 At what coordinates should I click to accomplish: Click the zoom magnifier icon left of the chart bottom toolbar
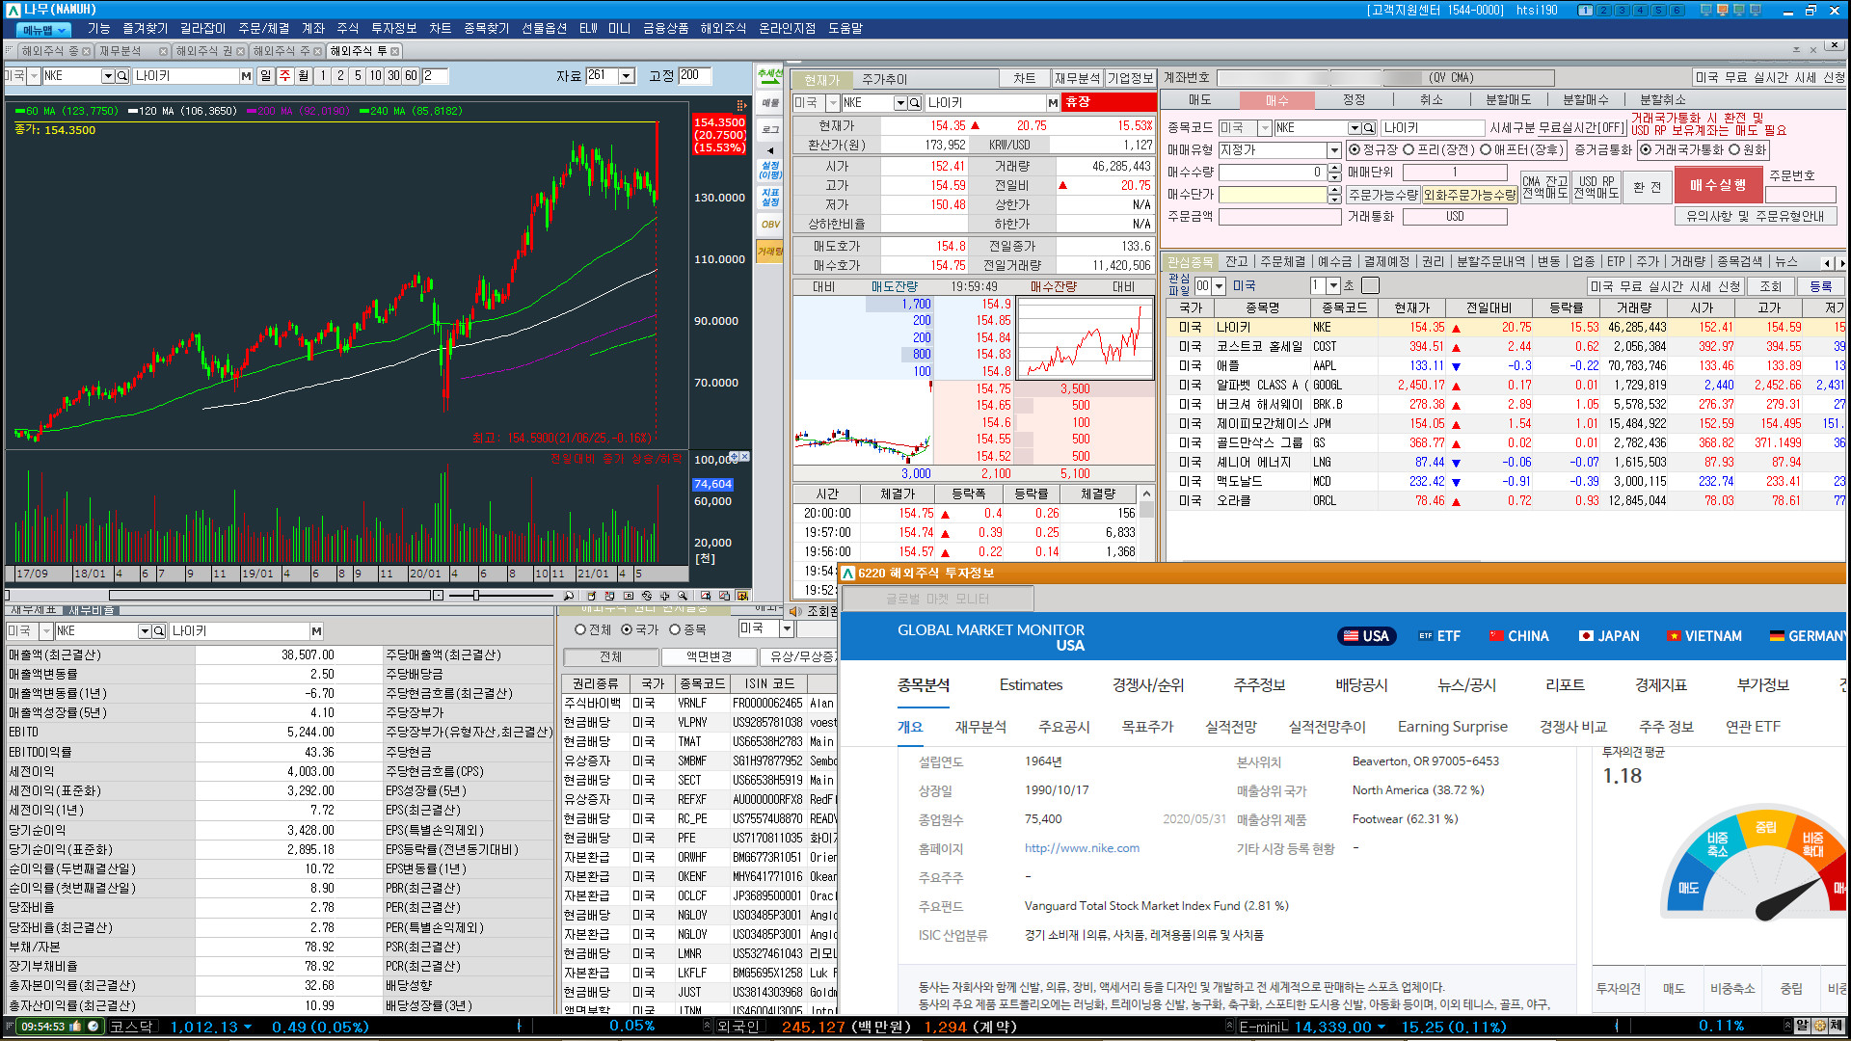(569, 596)
